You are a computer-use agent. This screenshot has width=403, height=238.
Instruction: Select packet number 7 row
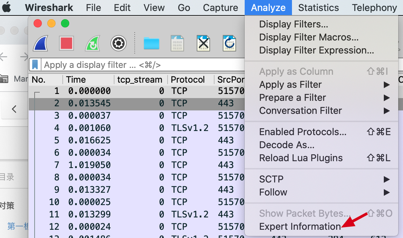coord(137,165)
